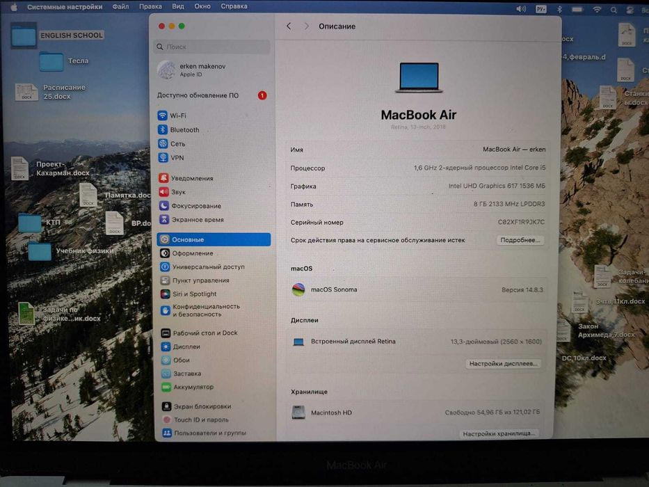Switch keyboard input language indicator
This screenshot has width=649, height=487.
tap(541, 9)
